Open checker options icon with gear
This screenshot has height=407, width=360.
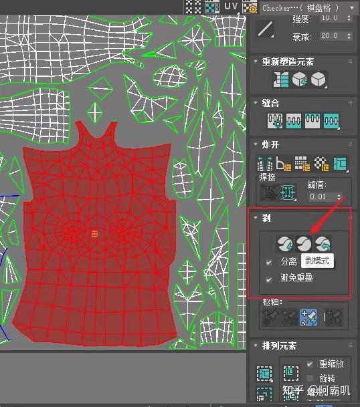click(250, 7)
